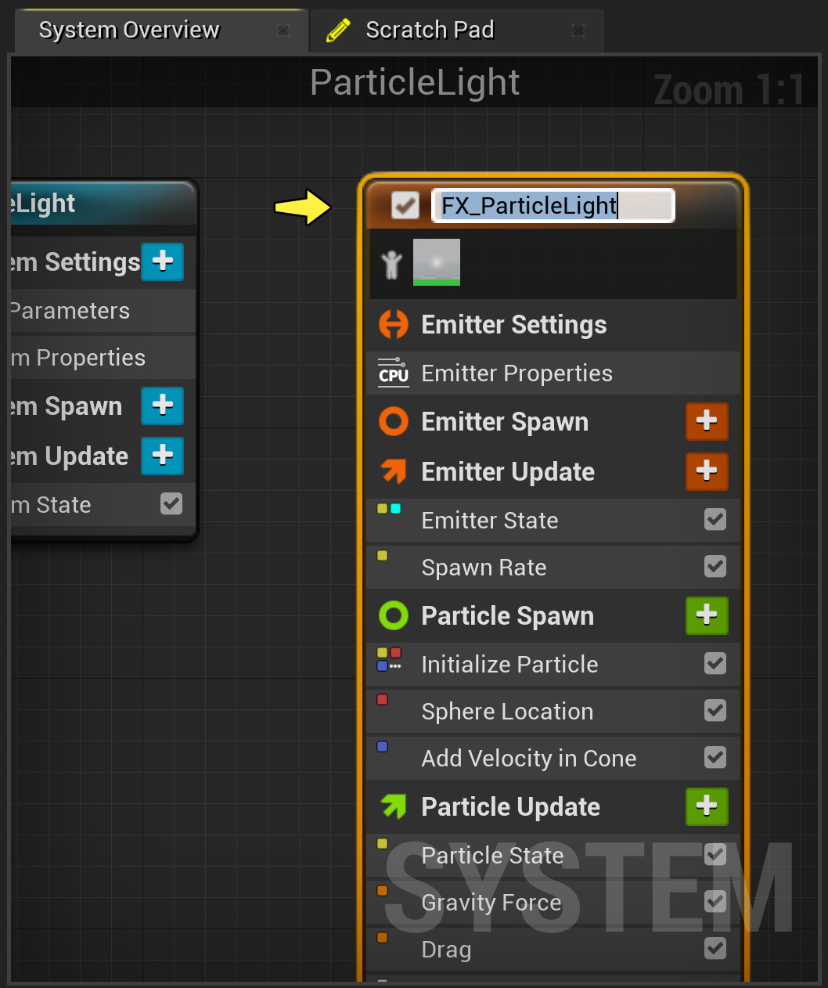Image resolution: width=828 pixels, height=988 pixels.
Task: Add module to Particle Spawn
Action: pos(707,615)
